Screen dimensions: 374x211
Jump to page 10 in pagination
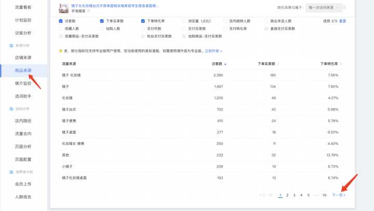(x=324, y=195)
